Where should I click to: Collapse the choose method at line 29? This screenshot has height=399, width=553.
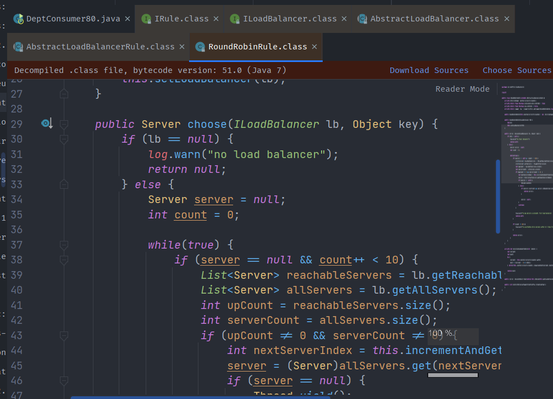[x=64, y=124]
